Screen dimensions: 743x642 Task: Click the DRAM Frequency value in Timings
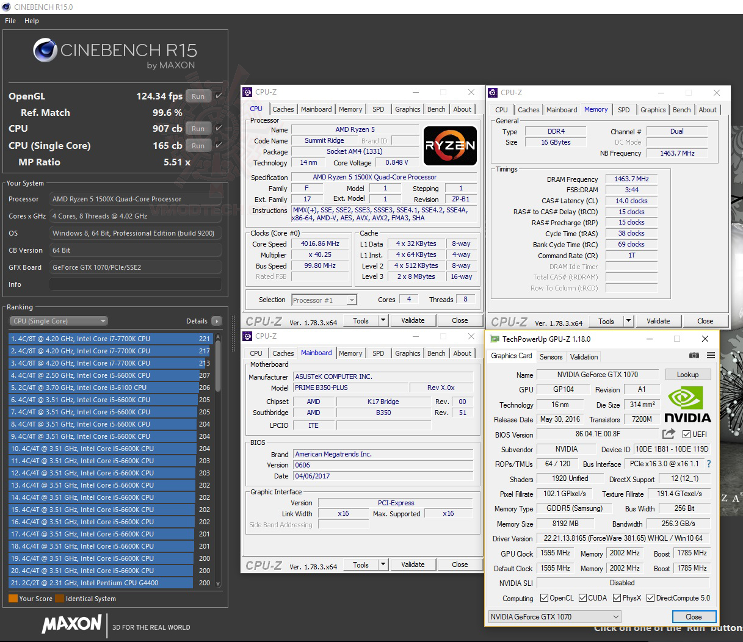(x=631, y=179)
